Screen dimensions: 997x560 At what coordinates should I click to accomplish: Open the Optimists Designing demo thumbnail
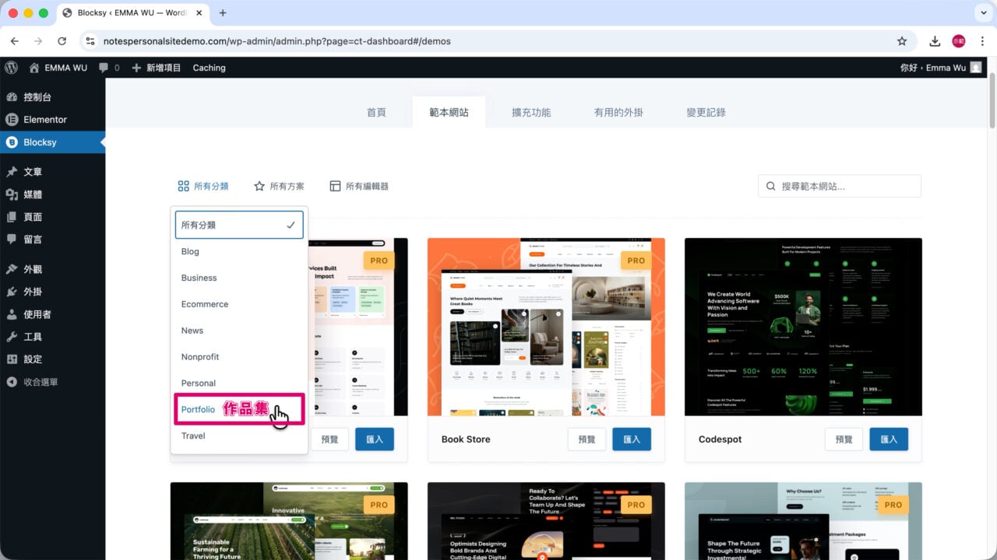(x=546, y=521)
